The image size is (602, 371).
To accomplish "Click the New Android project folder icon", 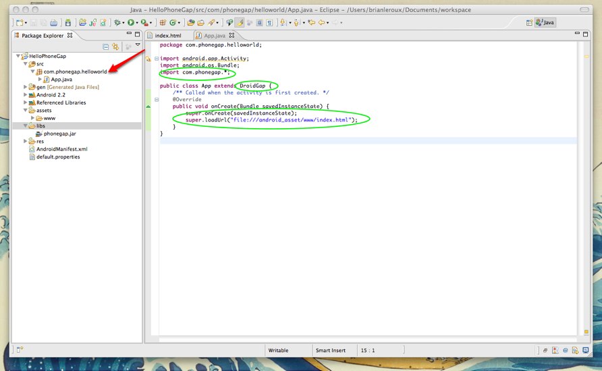I will point(82,23).
